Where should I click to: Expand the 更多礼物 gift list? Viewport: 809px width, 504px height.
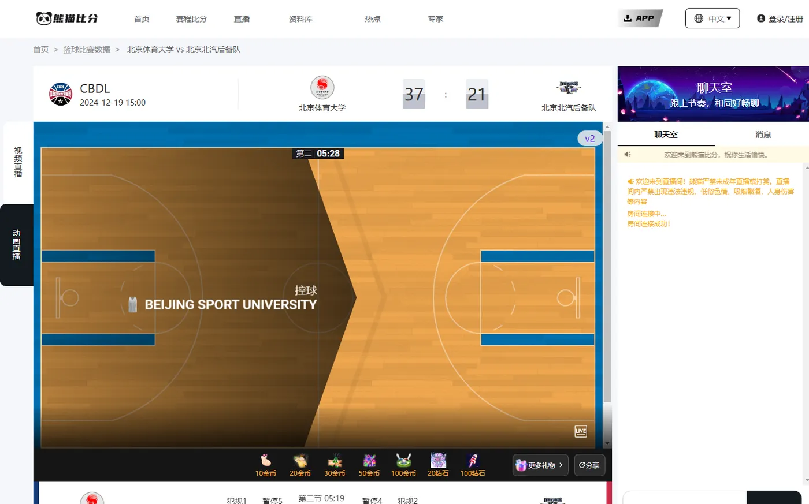(x=540, y=465)
